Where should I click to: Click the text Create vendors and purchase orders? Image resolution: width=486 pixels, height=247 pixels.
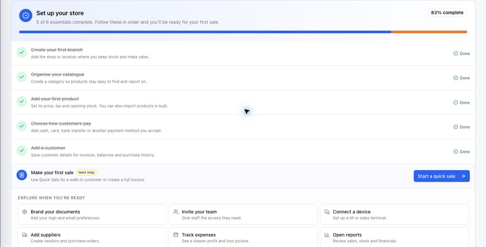pyautogui.click(x=65, y=241)
